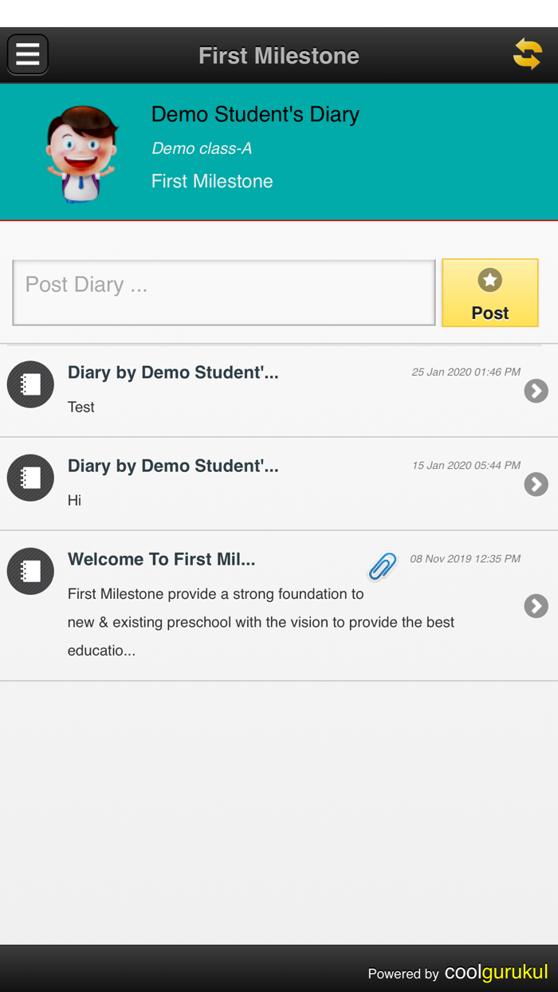
Task: Tap 'Demo Student's Diary' heading
Action: tap(255, 114)
